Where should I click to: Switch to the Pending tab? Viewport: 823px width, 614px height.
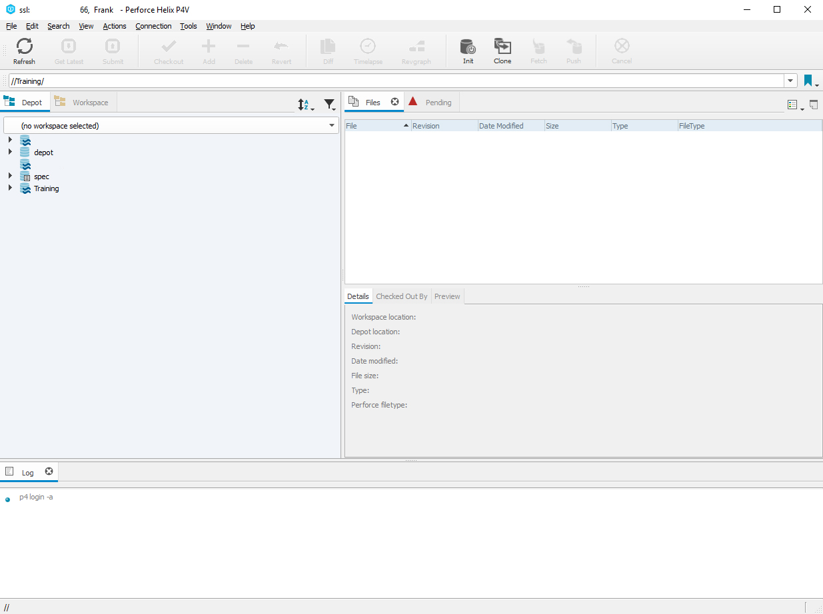point(431,102)
